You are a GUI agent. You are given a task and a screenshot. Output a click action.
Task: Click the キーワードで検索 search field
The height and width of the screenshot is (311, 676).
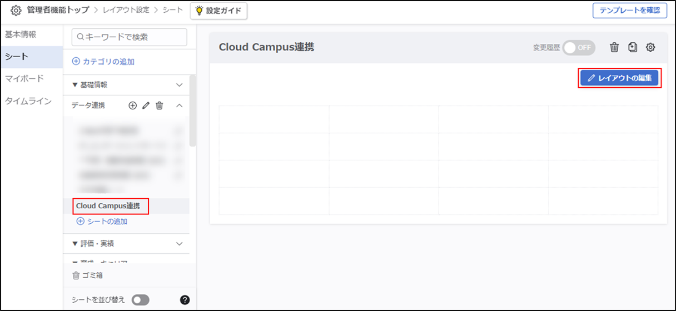point(130,37)
